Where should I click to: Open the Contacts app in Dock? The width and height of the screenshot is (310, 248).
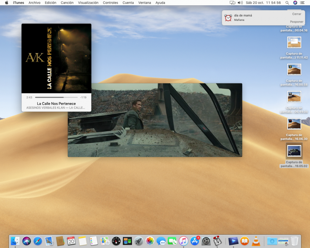point(60,241)
